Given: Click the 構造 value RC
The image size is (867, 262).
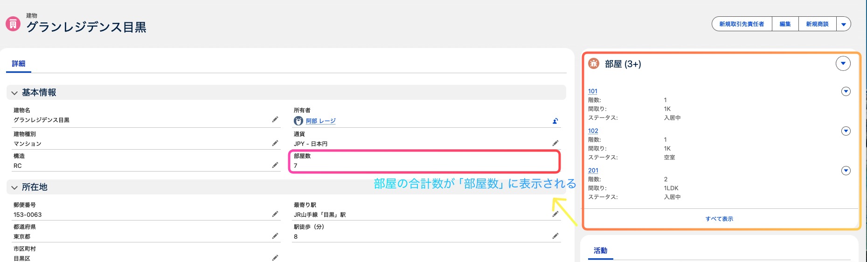Looking at the screenshot, I should [x=18, y=165].
